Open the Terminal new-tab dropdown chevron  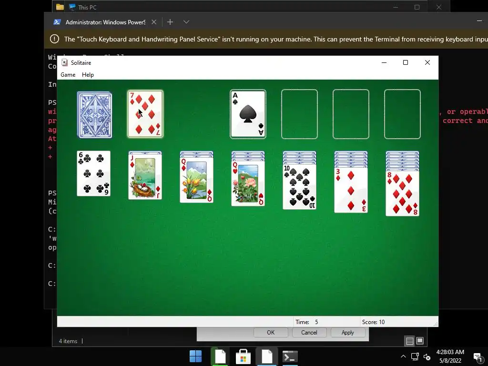pos(186,22)
